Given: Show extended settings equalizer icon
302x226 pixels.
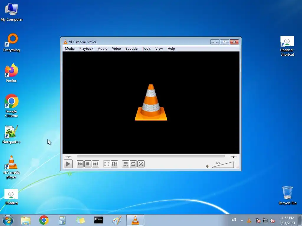Looking at the screenshot, I should [114, 164].
